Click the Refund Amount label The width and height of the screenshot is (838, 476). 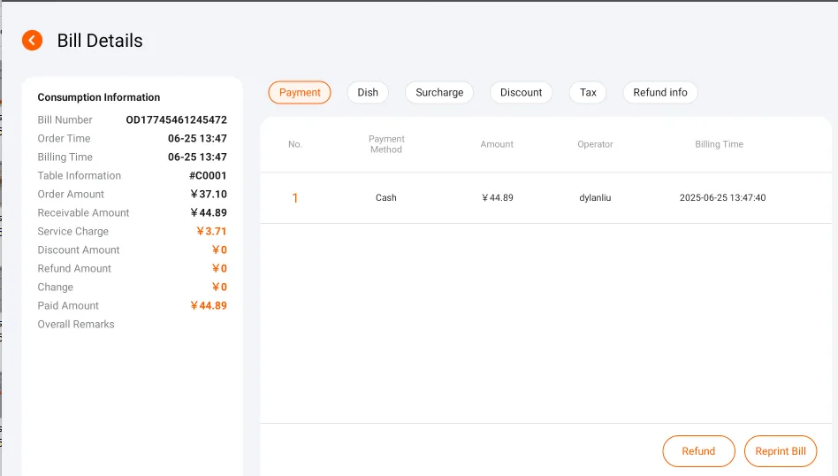click(x=74, y=268)
